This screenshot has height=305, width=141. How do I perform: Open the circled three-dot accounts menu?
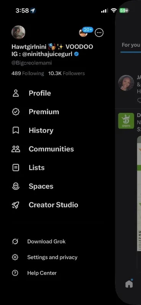click(x=99, y=33)
